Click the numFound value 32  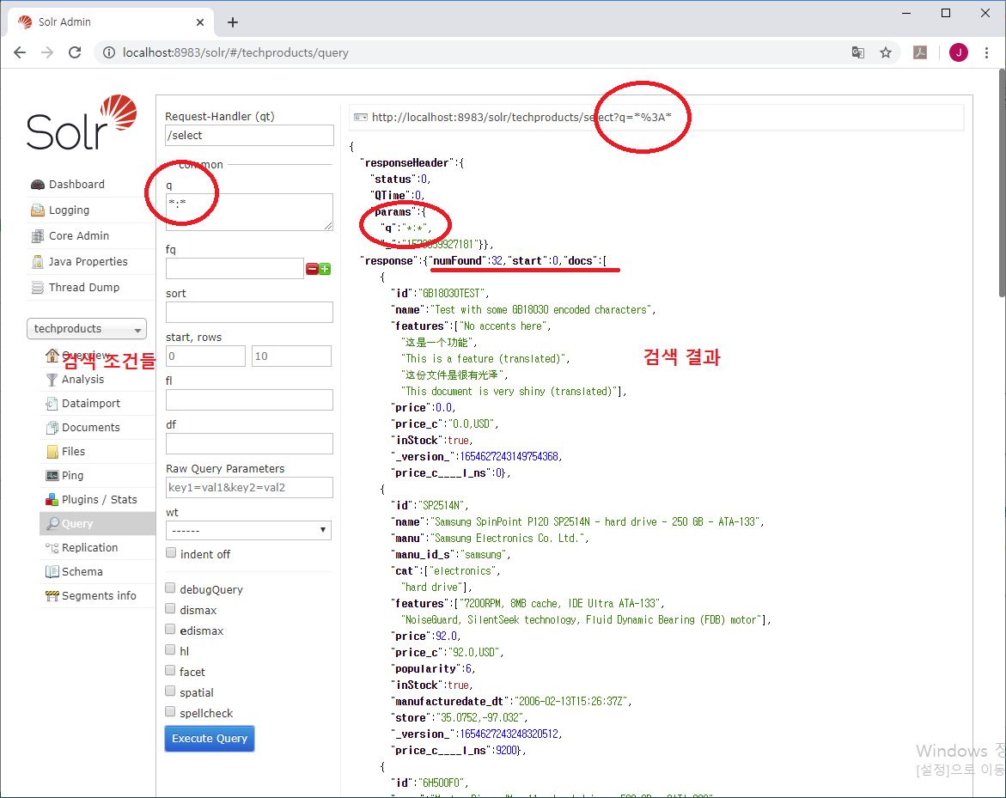(497, 260)
